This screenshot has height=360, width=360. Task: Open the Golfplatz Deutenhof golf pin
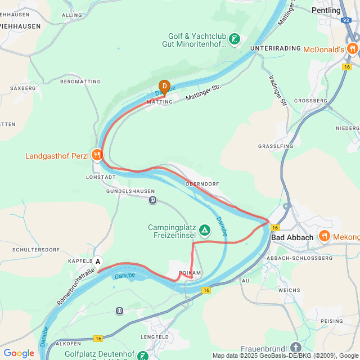[143, 355]
